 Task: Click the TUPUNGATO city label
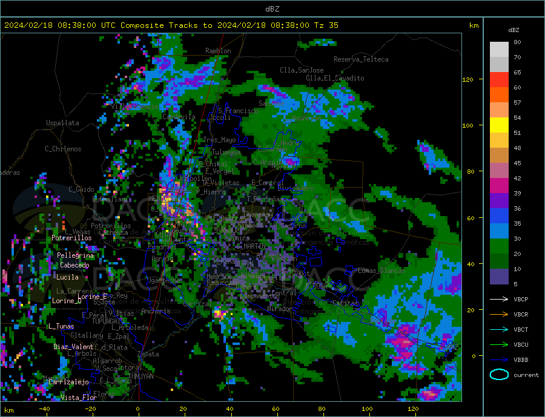tap(108, 321)
